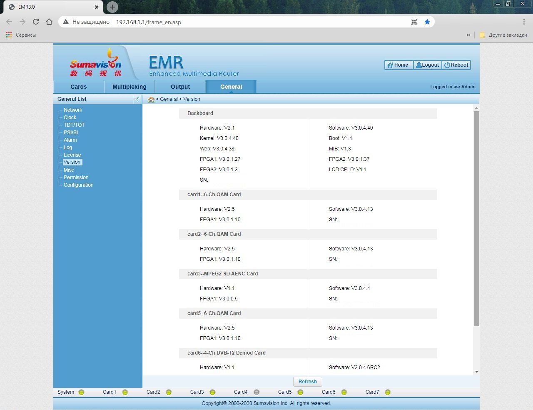The image size is (533, 410).
Task: Collapse the General List sidebar arrow
Action: pos(137,99)
